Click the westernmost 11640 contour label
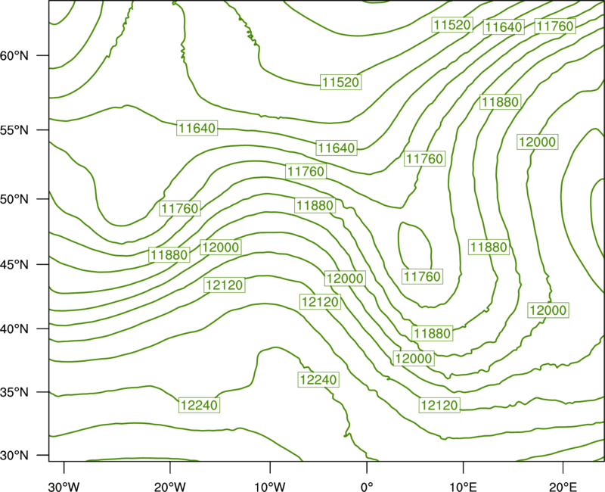Viewport: 605px width, 492px height. pyautogui.click(x=197, y=128)
